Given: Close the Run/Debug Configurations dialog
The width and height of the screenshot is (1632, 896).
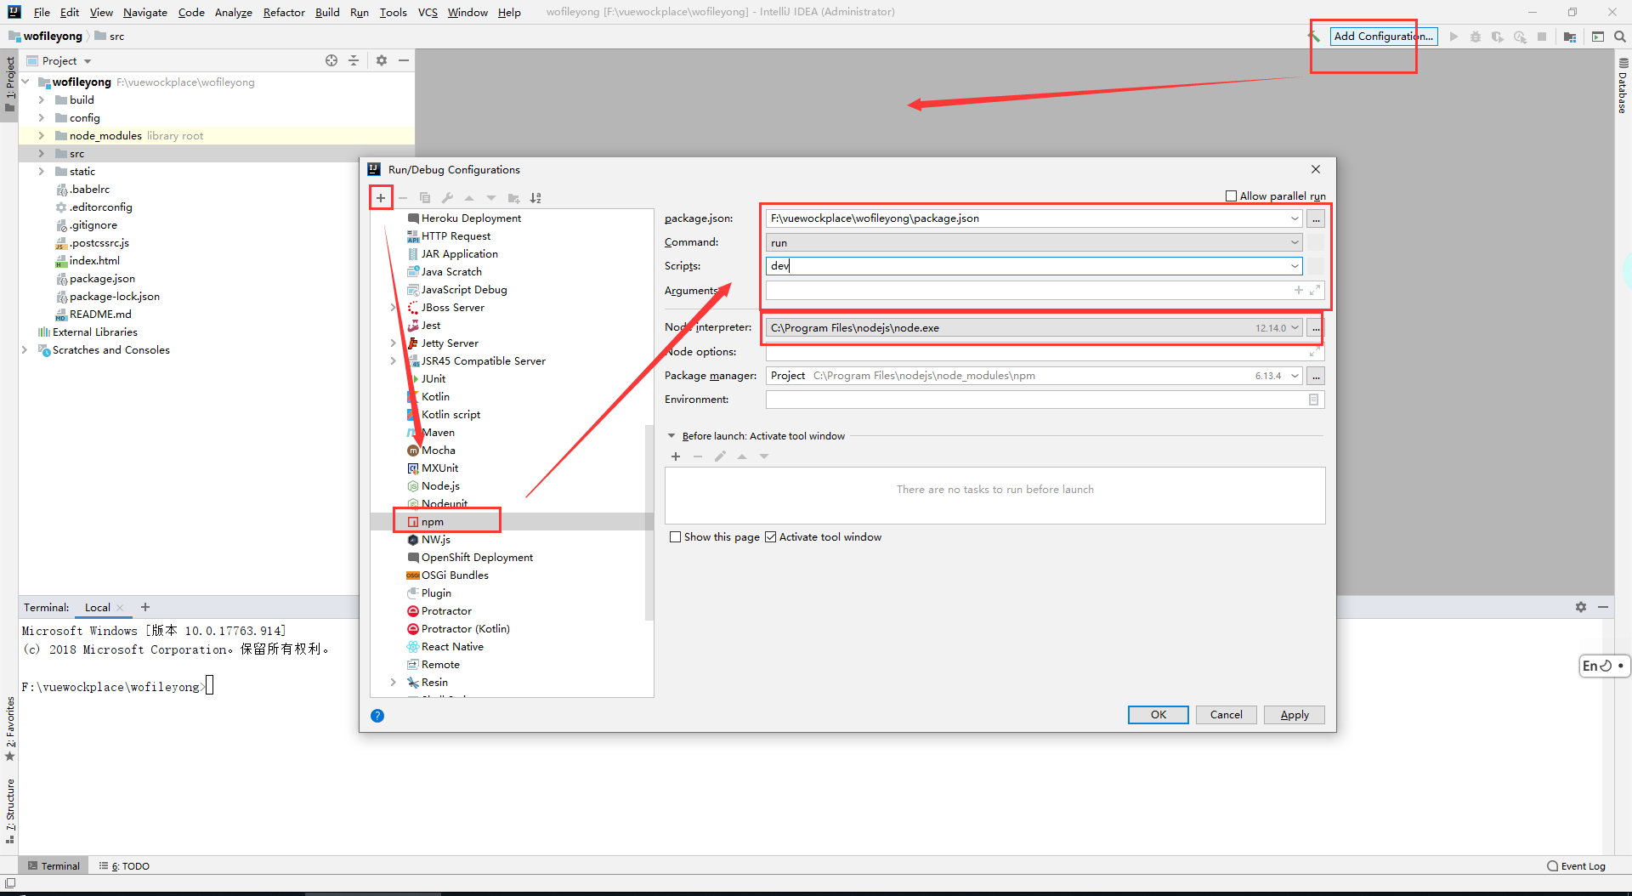Looking at the screenshot, I should (x=1316, y=170).
